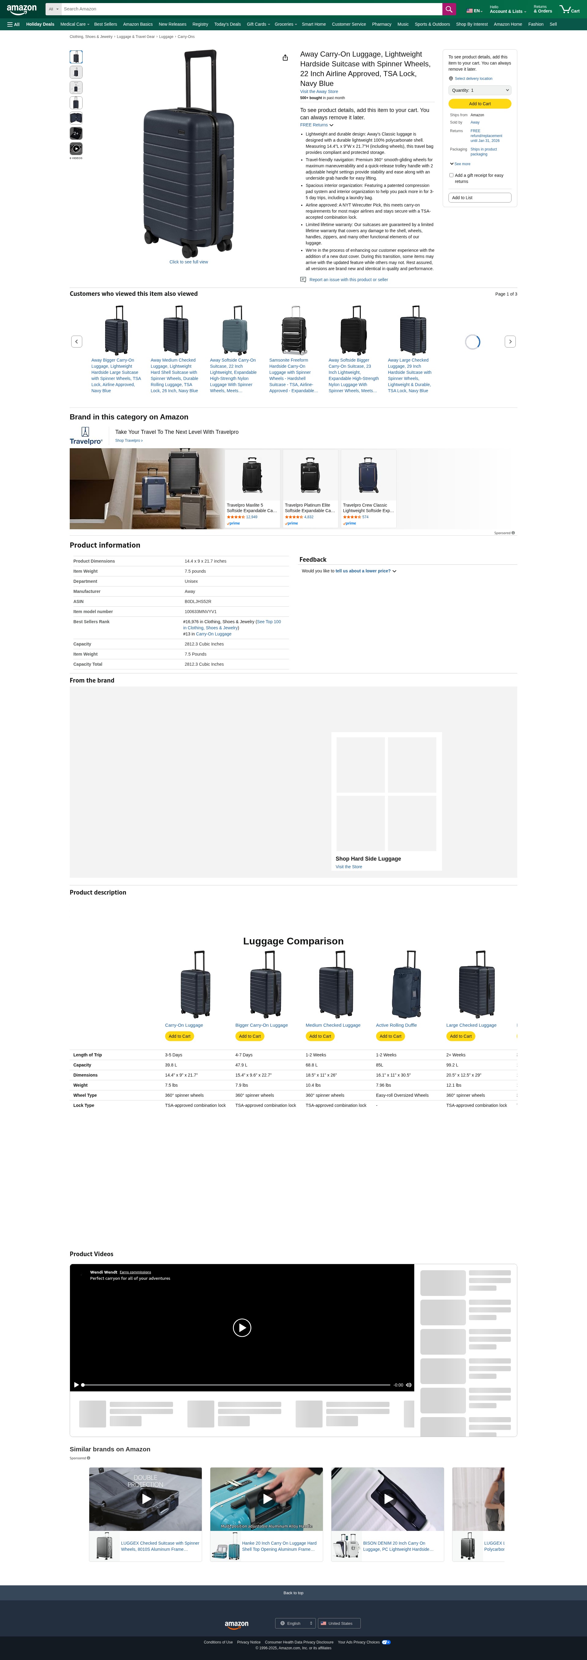Add Active Rolling Duffle to cart in comparison

point(390,1036)
